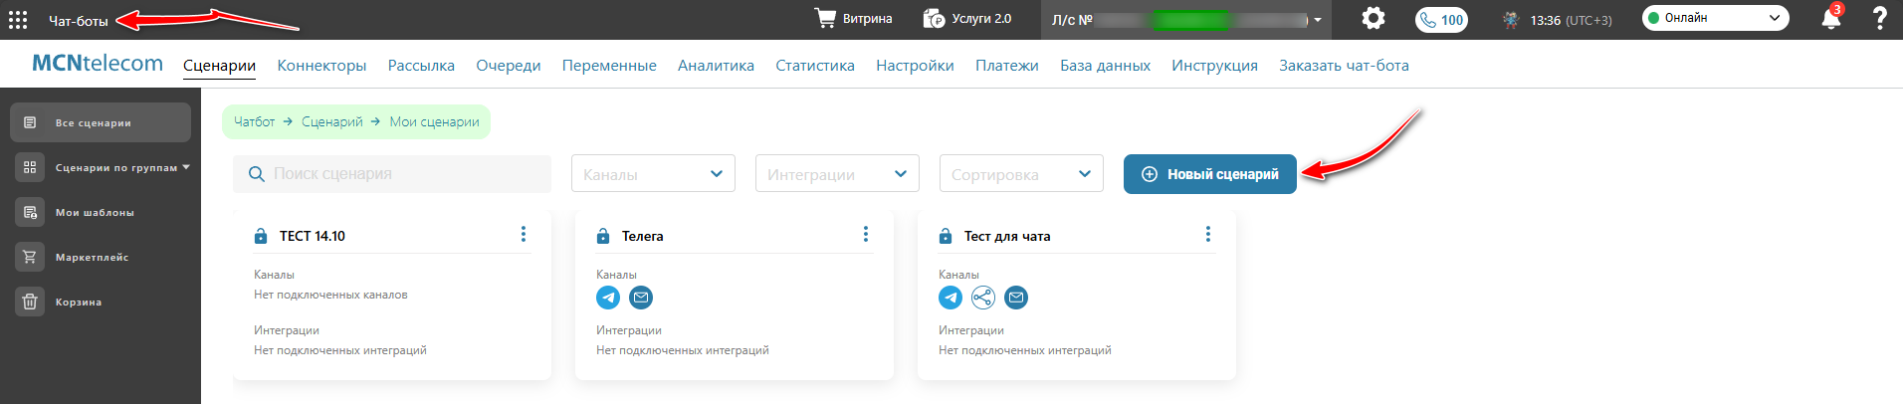Click the email channel icon in Телега
1903x404 pixels.
pyautogui.click(x=641, y=298)
